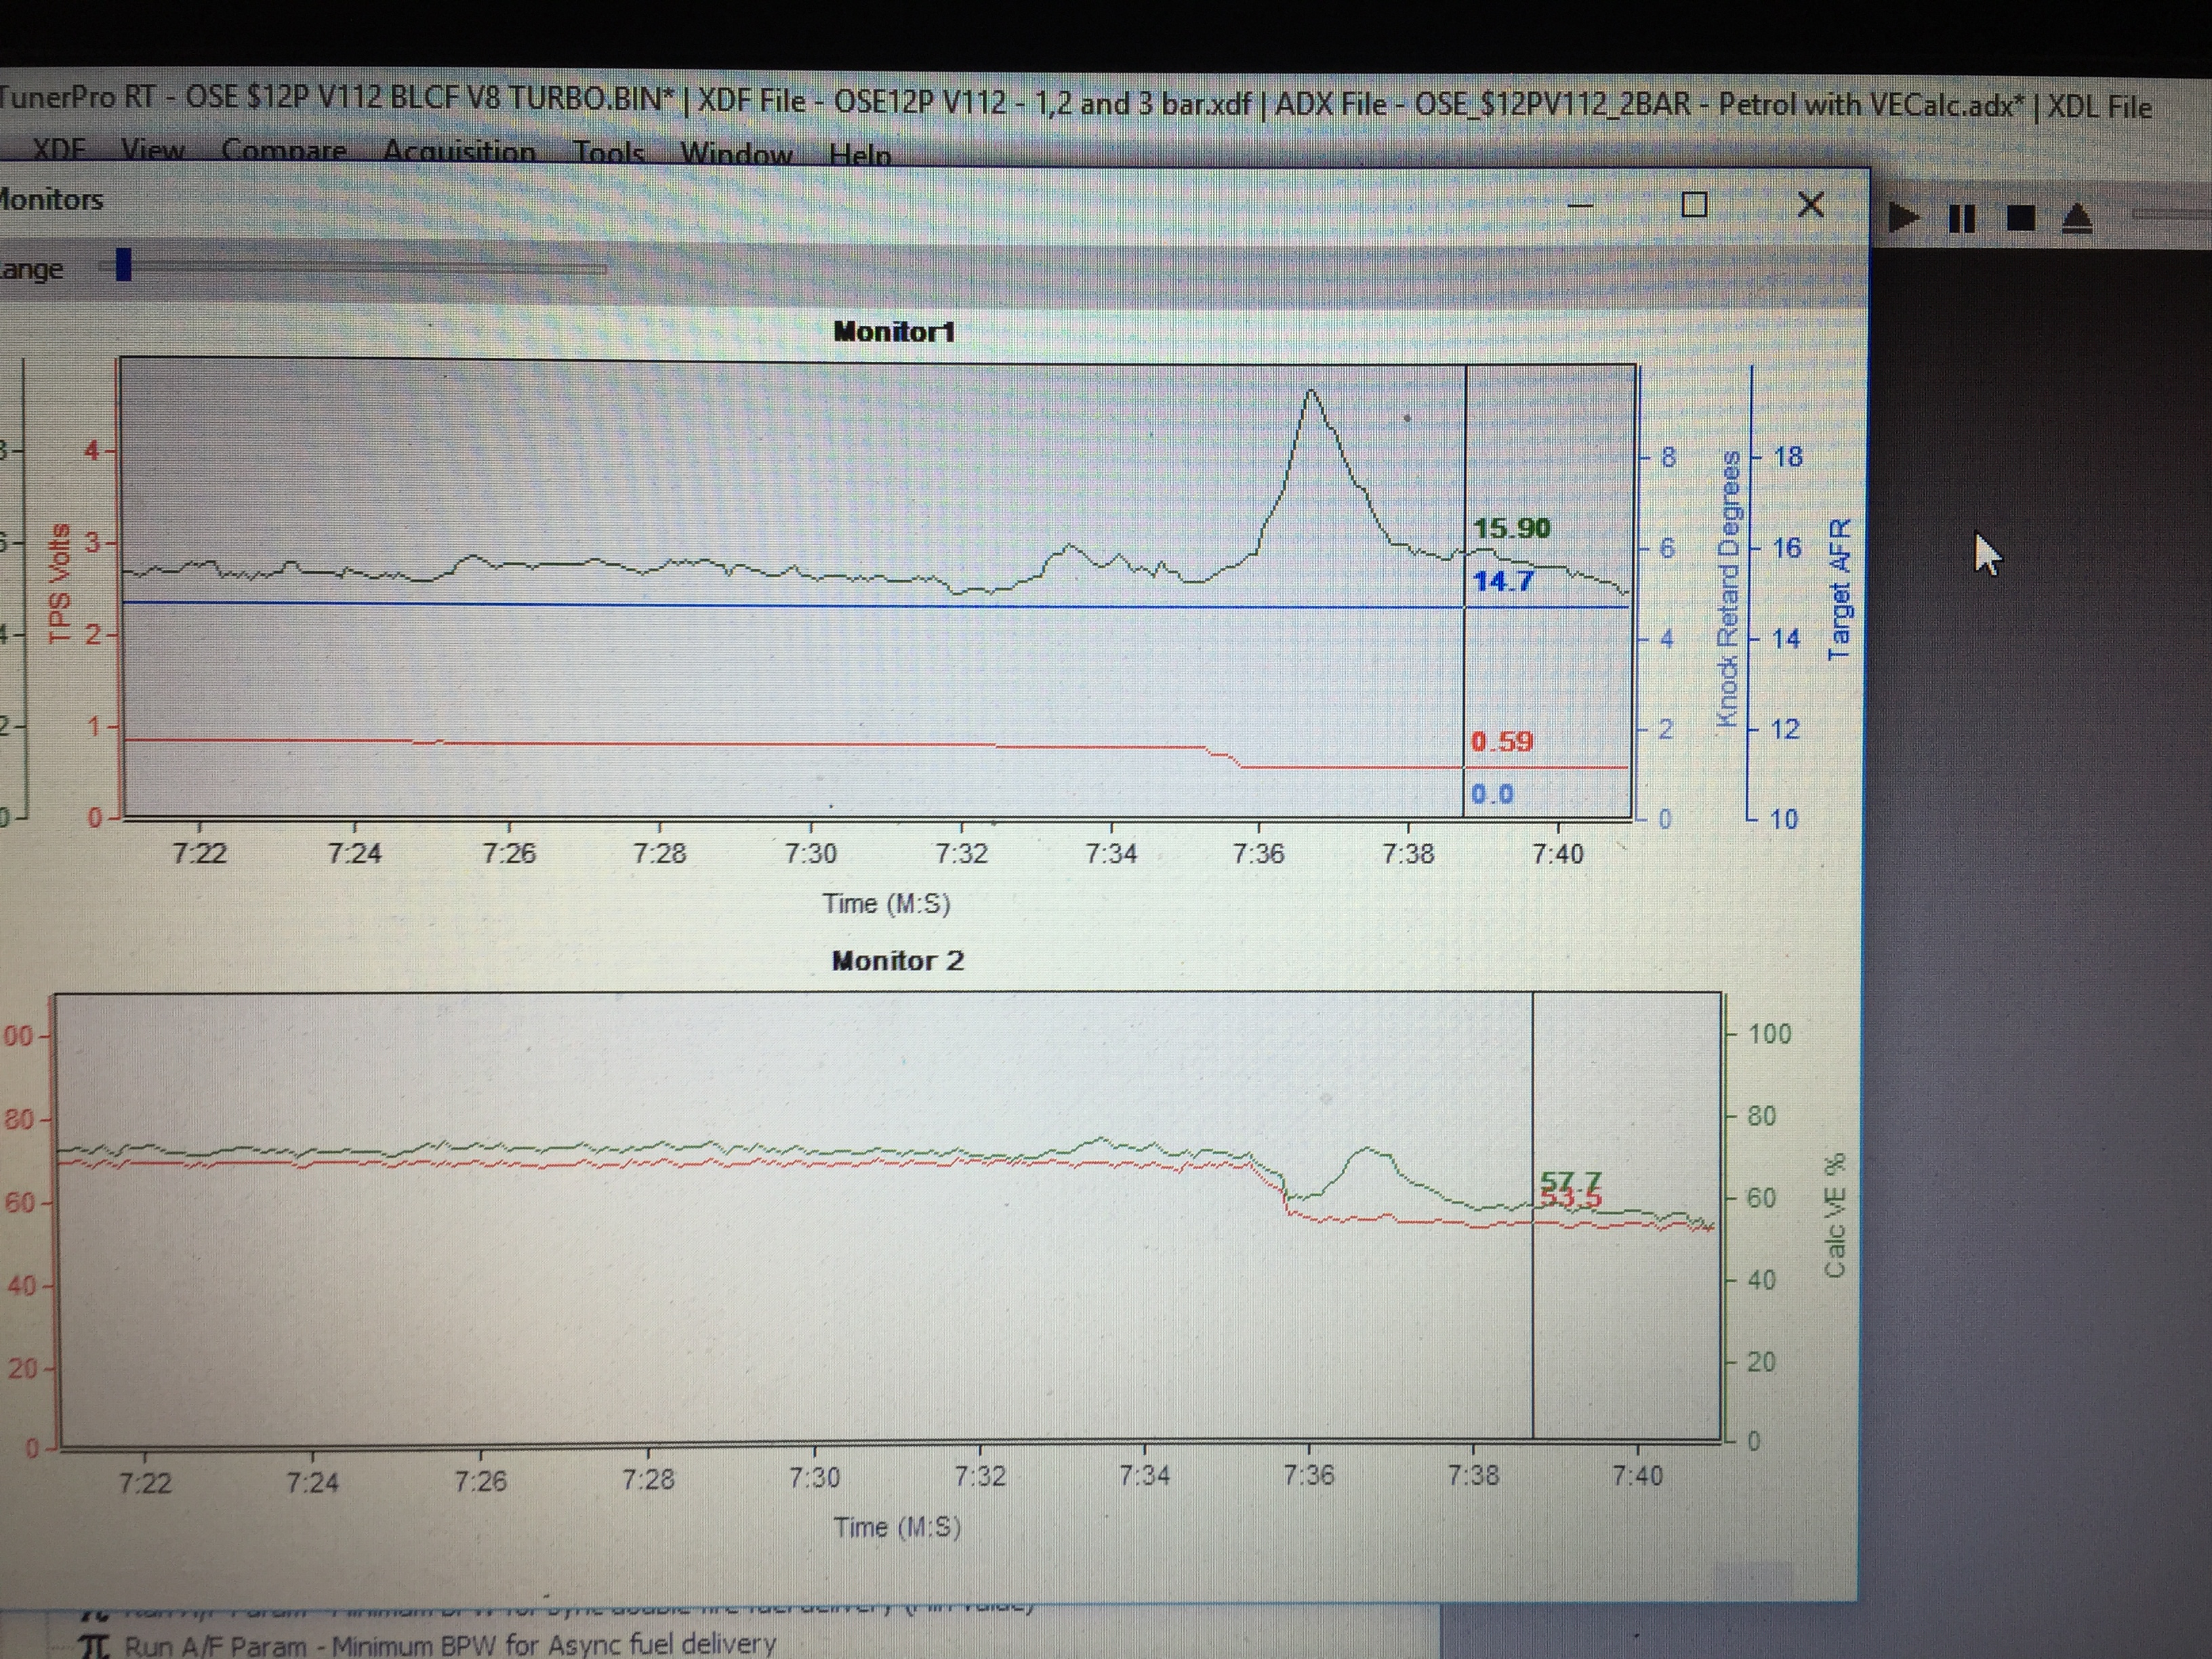Open the Compare menu
Image resolution: width=2212 pixels, height=1659 pixels.
pyautogui.click(x=284, y=151)
